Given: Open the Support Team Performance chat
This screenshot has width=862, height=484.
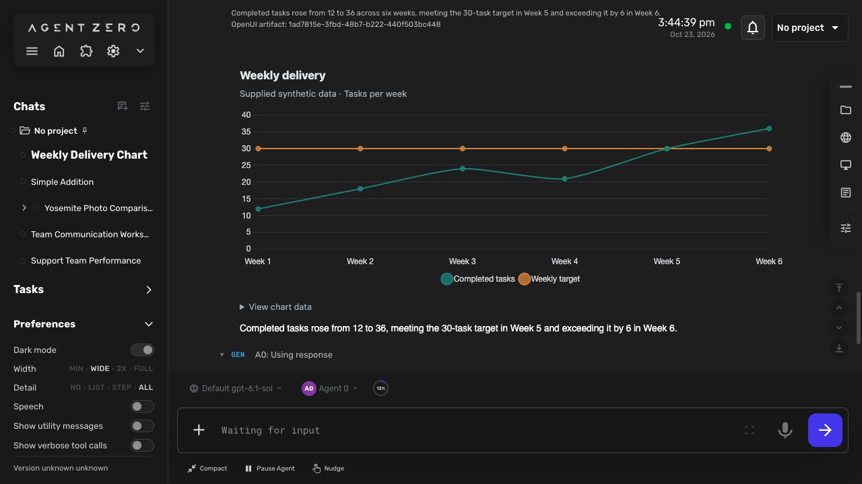Looking at the screenshot, I should point(86,260).
